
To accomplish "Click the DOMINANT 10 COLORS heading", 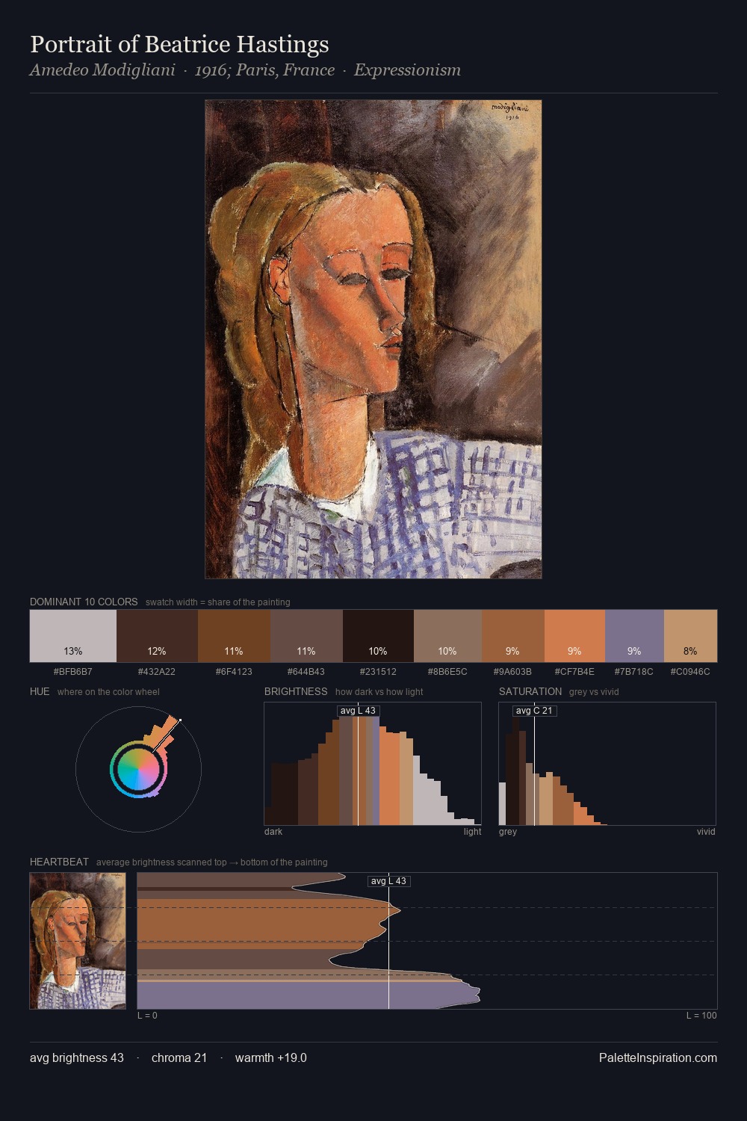I will [x=84, y=602].
